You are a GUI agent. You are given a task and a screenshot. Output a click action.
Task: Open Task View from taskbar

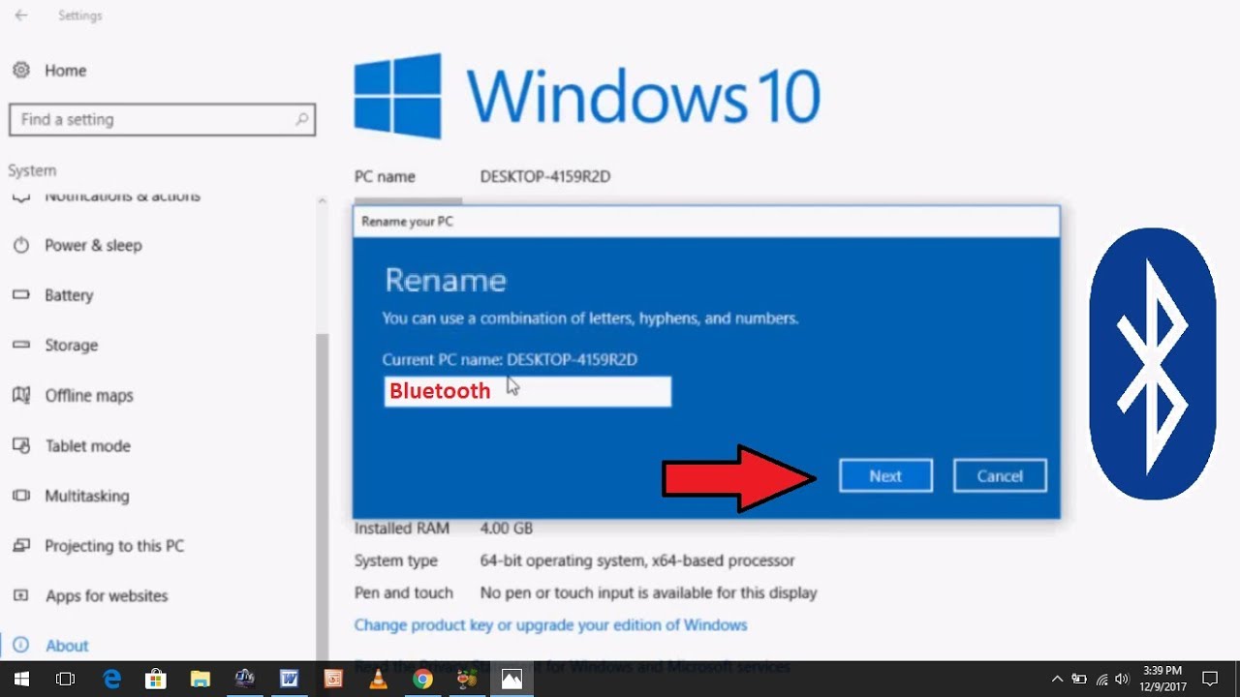66,679
